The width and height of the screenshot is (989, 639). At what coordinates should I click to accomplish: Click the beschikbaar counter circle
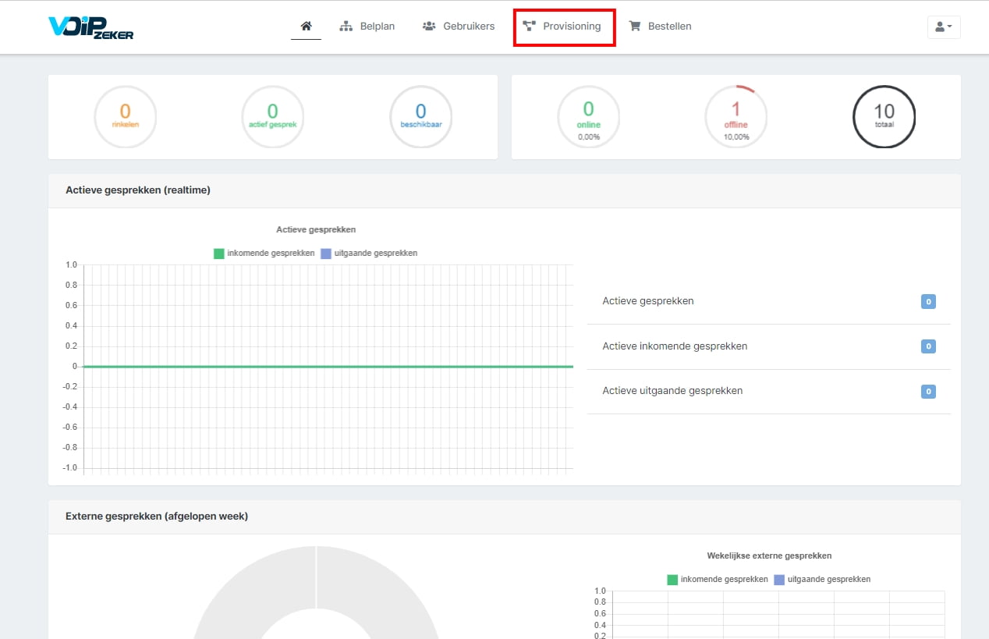coord(420,117)
